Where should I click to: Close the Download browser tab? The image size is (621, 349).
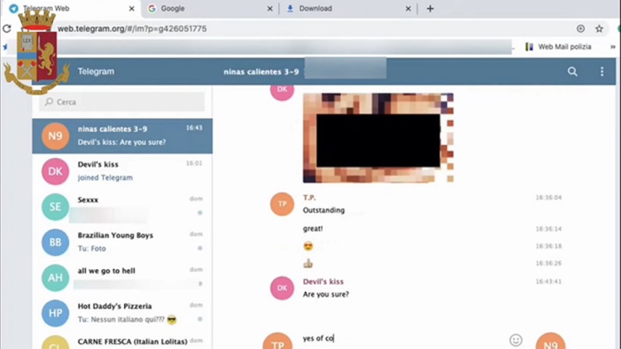pos(408,9)
